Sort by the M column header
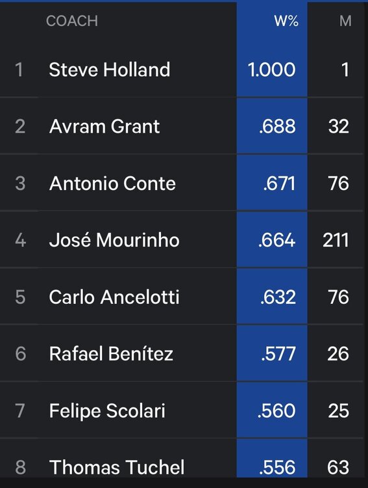The height and width of the screenshot is (488, 368). click(345, 21)
